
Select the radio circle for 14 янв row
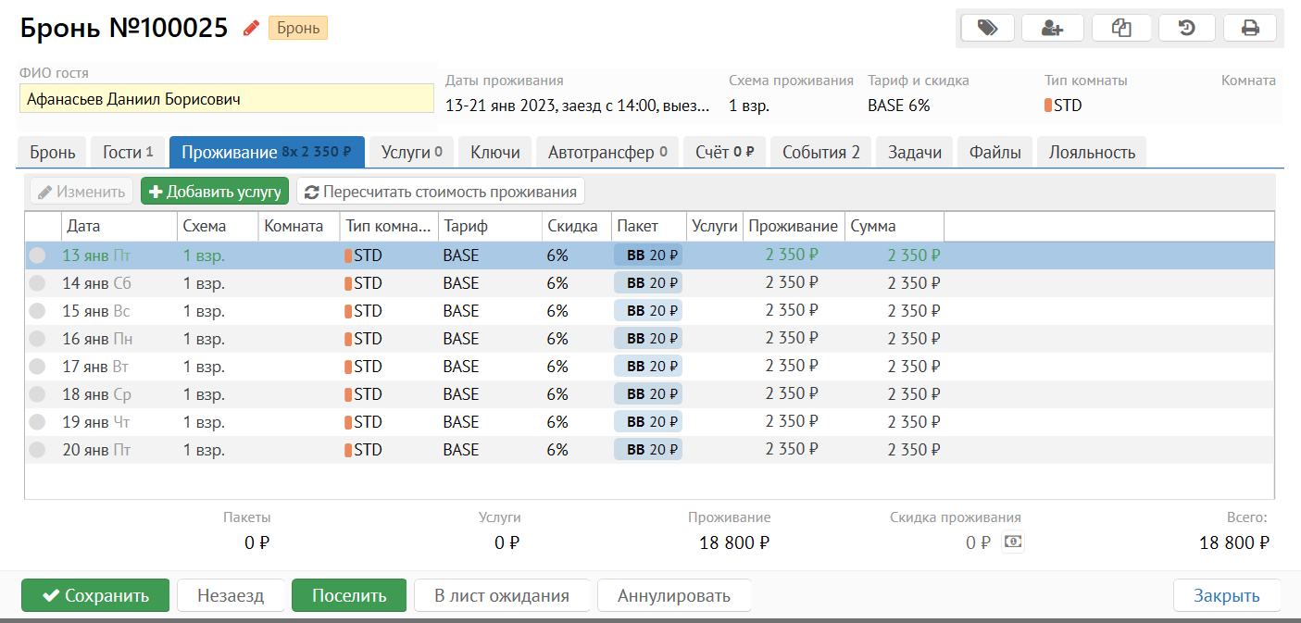tap(37, 283)
